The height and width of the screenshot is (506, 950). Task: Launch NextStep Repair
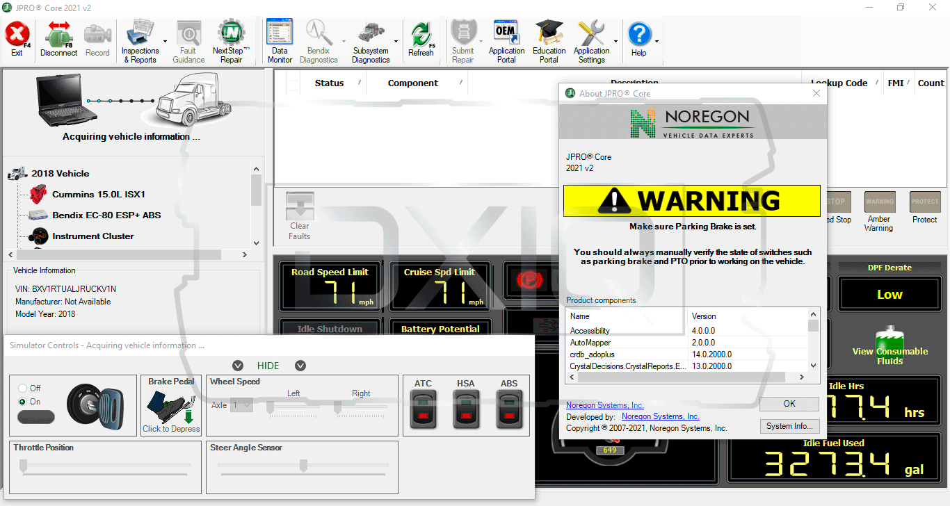[x=232, y=42]
